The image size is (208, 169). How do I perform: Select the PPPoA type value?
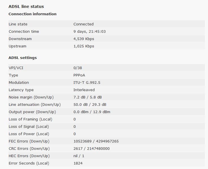point(79,75)
